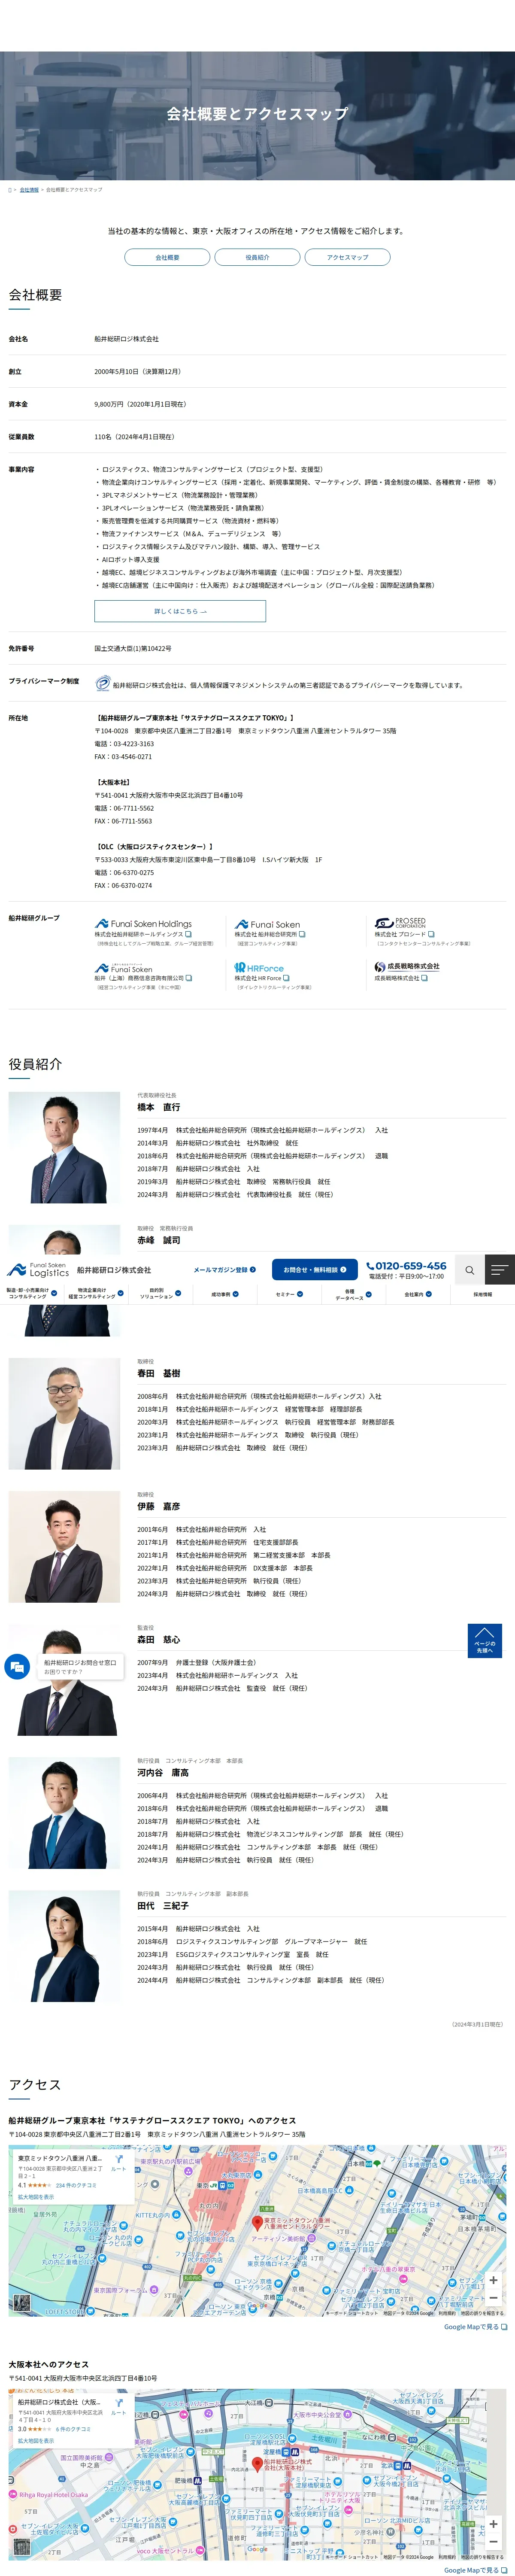The width and height of the screenshot is (515, 2576).
Task: Open the Funai Soken Holdings group logo
Action: click(x=143, y=924)
